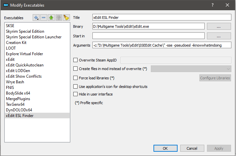This screenshot has width=236, height=156.
Task: Browse for Start in folder
Action: coord(219,36)
